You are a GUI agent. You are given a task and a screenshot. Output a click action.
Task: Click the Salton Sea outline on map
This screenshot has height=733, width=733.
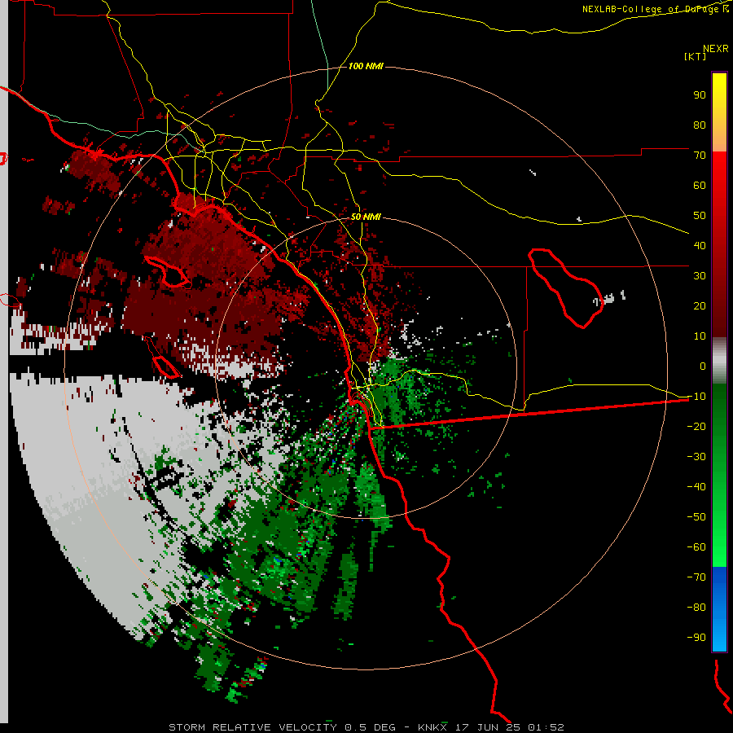(565, 288)
